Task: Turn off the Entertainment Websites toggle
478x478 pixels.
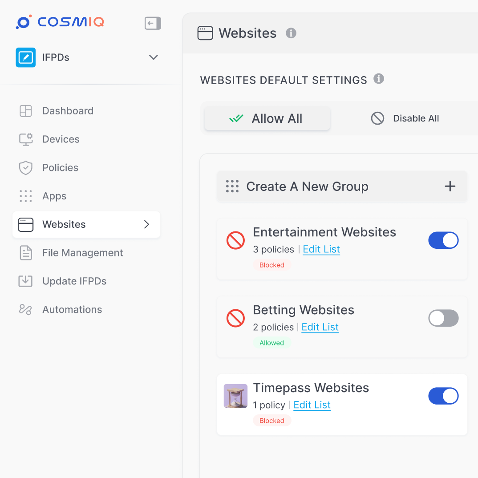Action: [x=443, y=240]
